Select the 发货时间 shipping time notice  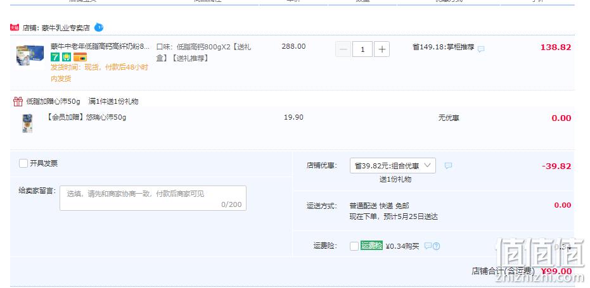99,73
